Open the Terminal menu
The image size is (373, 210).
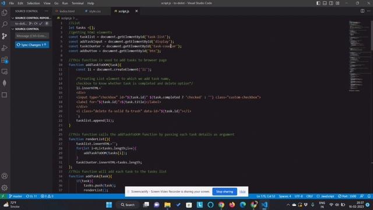pos(78,3)
